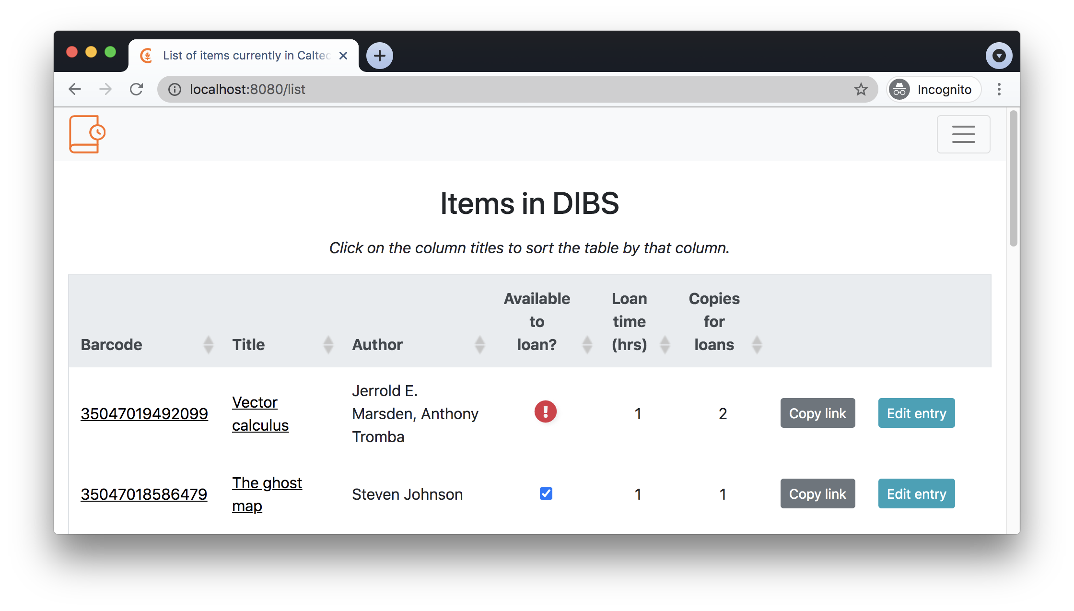Image resolution: width=1074 pixels, height=611 pixels.
Task: Go back using the browser back arrow
Action: coord(75,89)
